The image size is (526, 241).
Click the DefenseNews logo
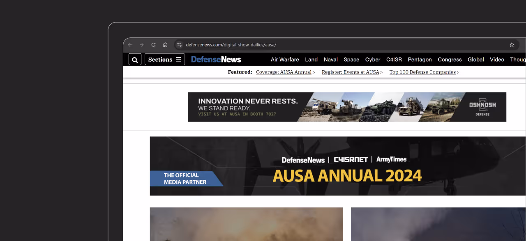[216, 59]
